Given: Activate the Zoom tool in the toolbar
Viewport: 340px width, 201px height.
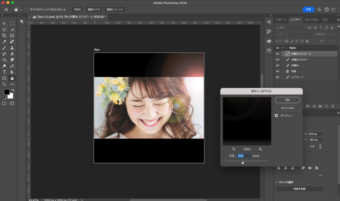Looking at the screenshot, I should pyautogui.click(x=4, y=84).
